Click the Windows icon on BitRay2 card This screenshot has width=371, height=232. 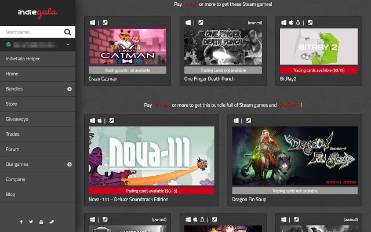pos(283,23)
